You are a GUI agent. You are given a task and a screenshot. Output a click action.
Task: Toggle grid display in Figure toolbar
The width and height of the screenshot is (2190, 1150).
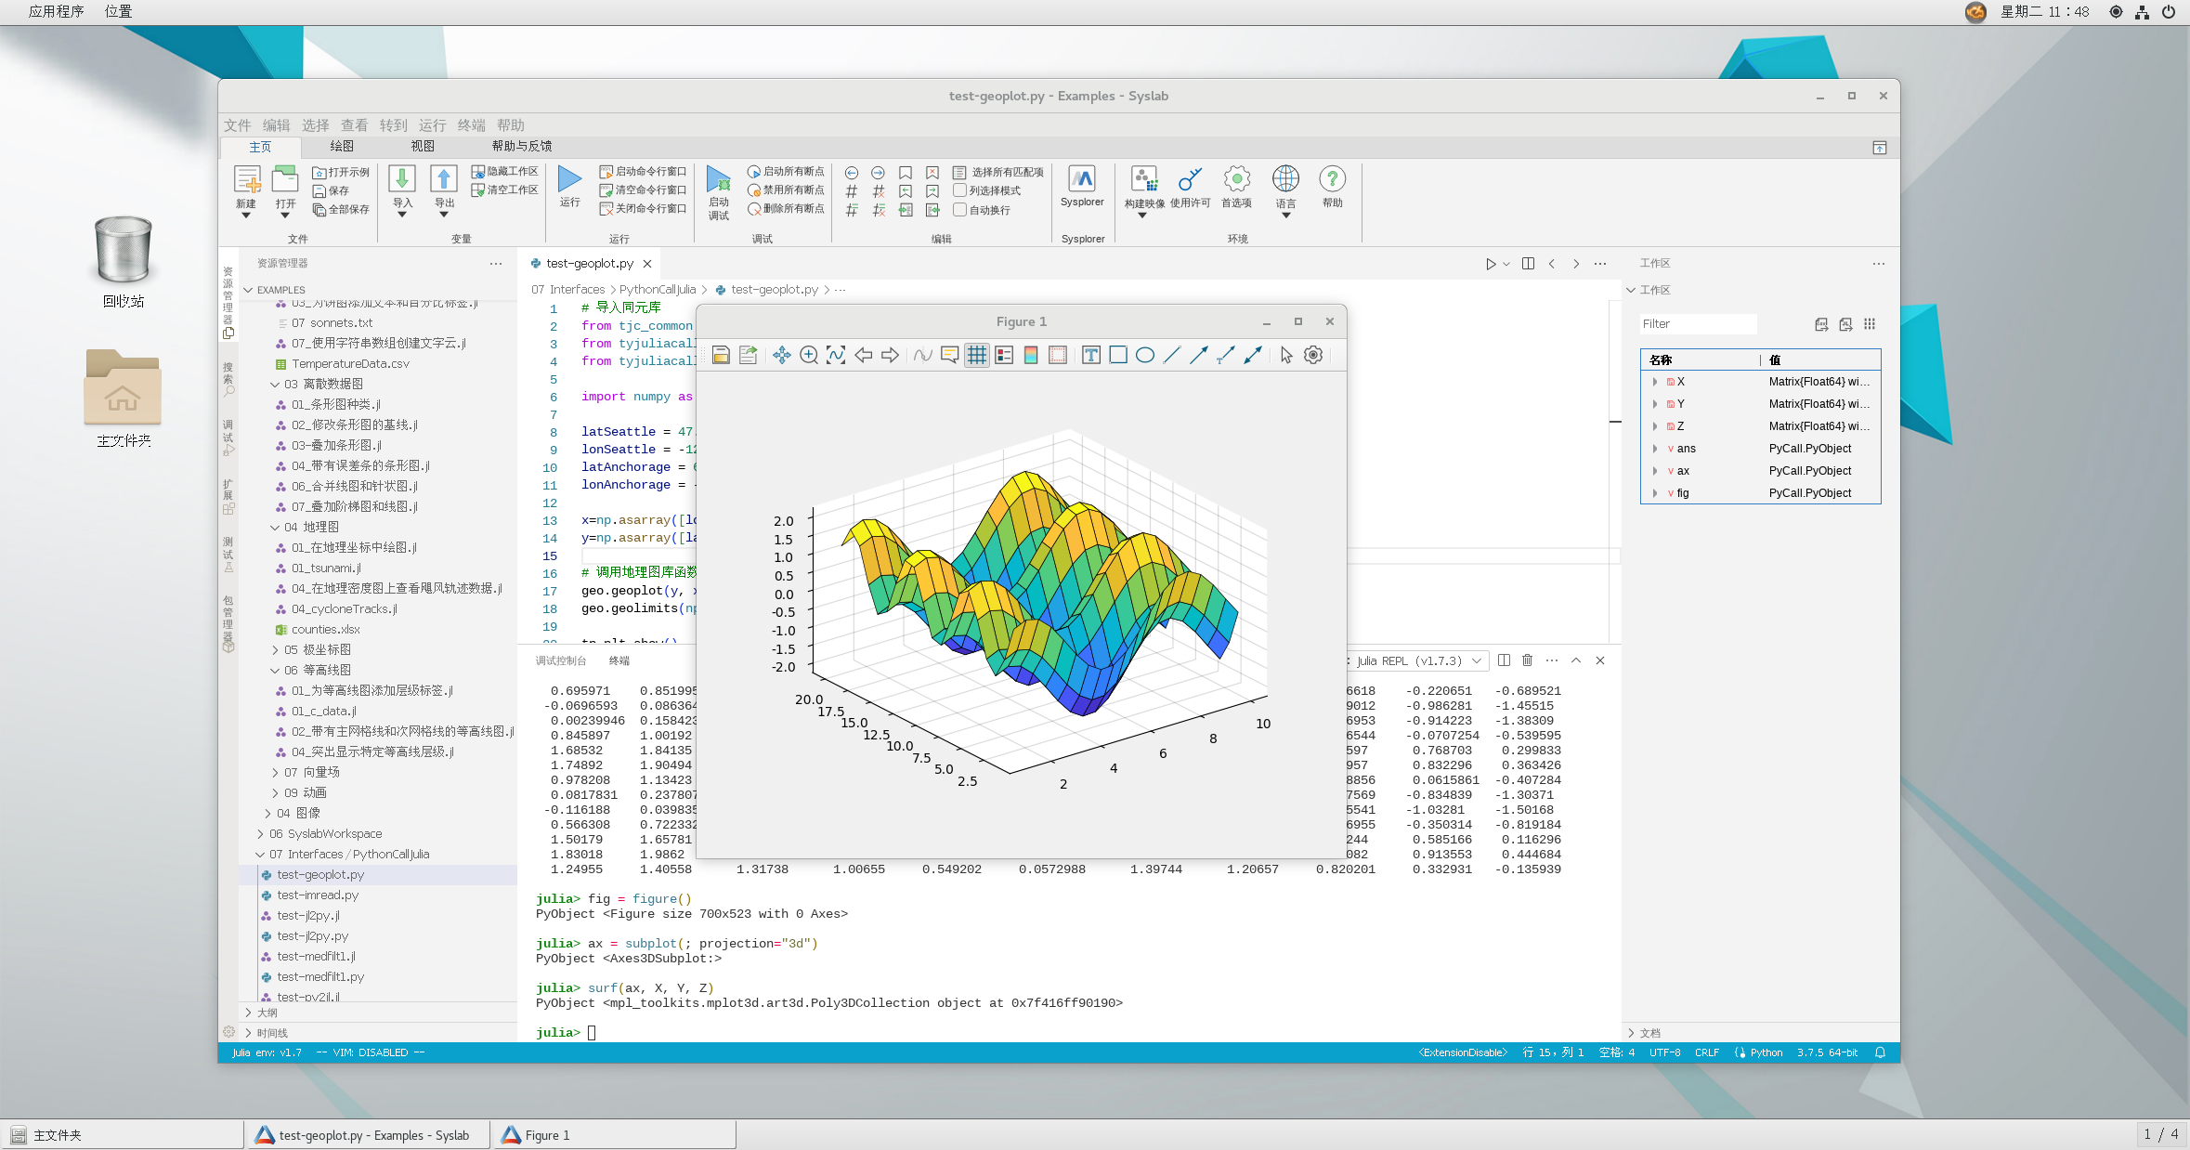[x=976, y=355]
